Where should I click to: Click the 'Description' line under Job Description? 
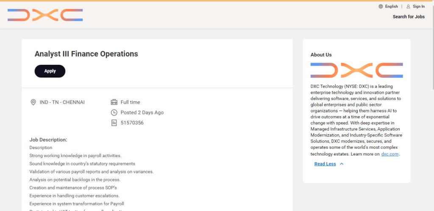click(41, 148)
